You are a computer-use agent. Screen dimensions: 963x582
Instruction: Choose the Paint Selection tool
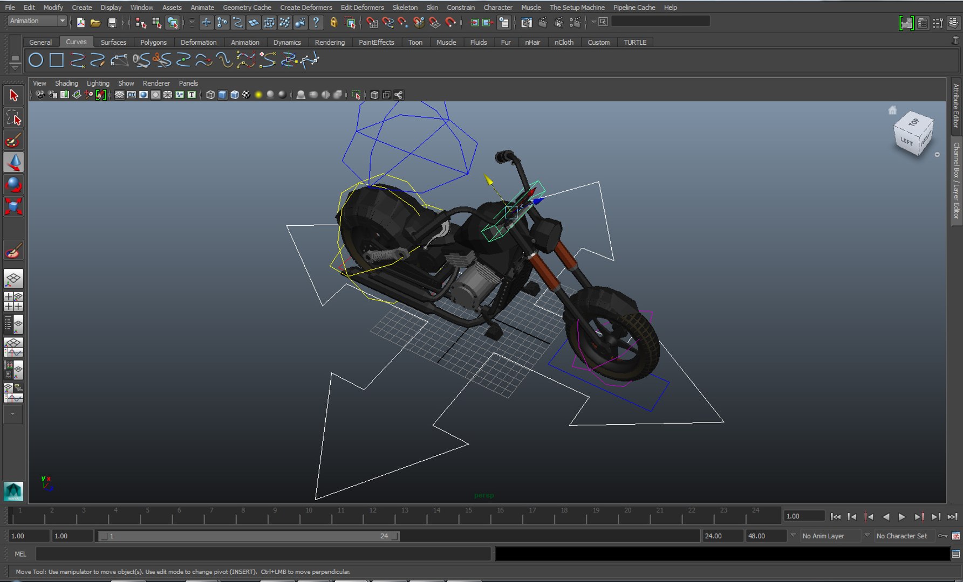click(x=13, y=141)
